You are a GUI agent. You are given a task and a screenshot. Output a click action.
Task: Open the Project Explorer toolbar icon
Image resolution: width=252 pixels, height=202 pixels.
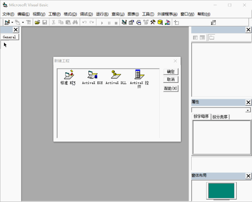[x=124, y=22]
